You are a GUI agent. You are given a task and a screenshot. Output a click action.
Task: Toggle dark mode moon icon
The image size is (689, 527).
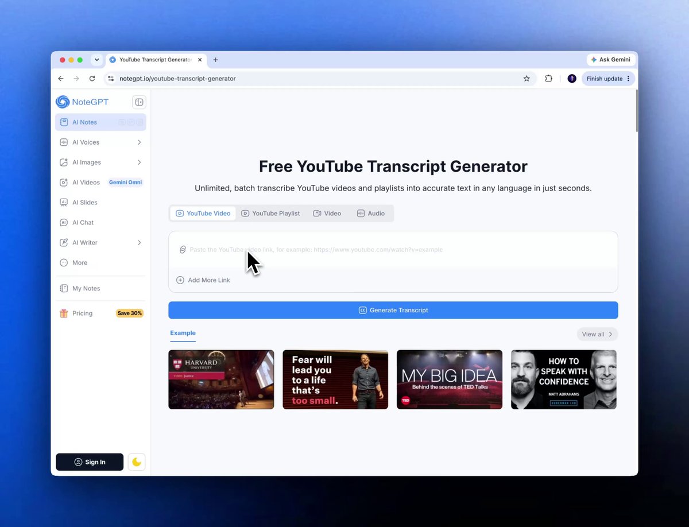point(137,462)
